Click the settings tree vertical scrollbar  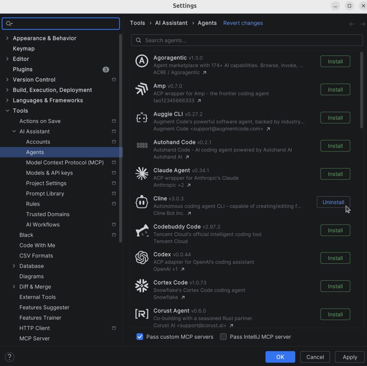coord(120,138)
